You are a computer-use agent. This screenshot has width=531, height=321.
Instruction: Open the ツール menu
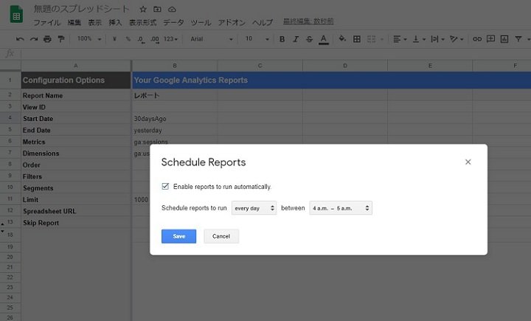point(201,22)
